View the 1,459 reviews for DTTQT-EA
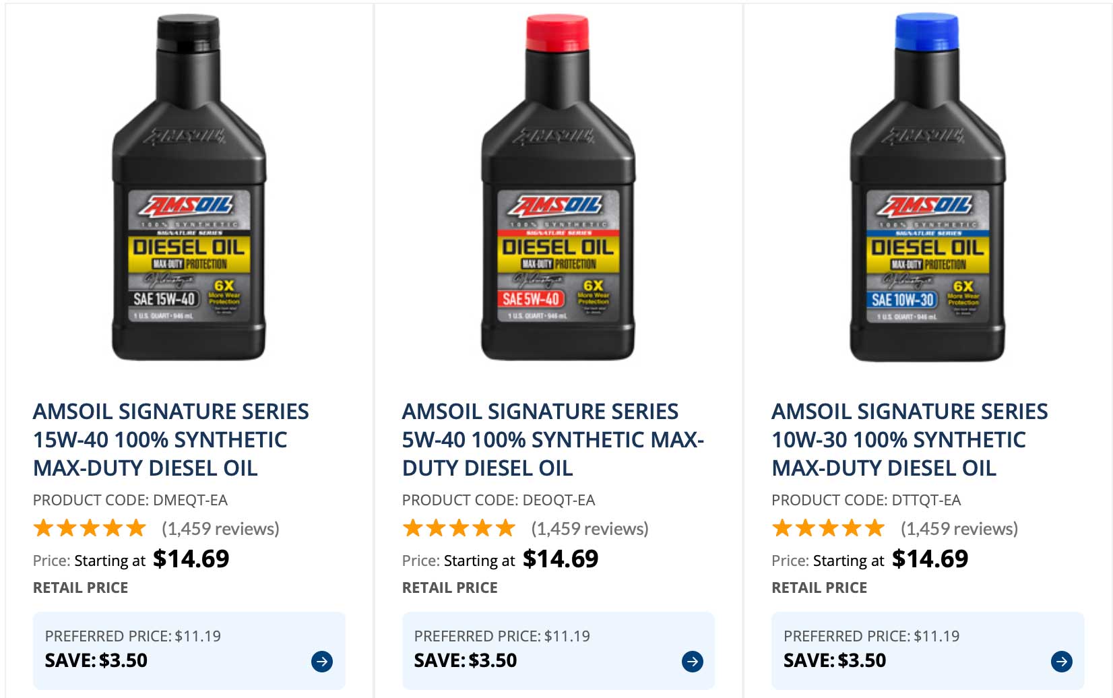The image size is (1113, 698). point(959,529)
